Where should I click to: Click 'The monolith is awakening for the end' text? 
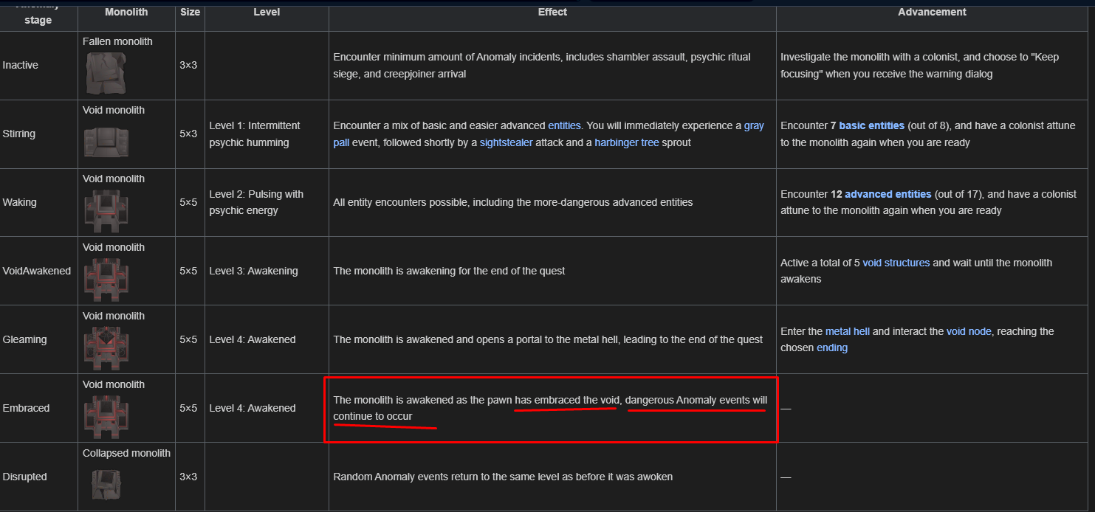pos(422,271)
